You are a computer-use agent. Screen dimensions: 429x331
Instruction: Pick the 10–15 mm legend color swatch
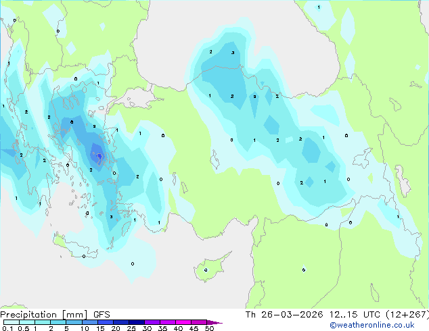pyautogui.click(x=89, y=322)
